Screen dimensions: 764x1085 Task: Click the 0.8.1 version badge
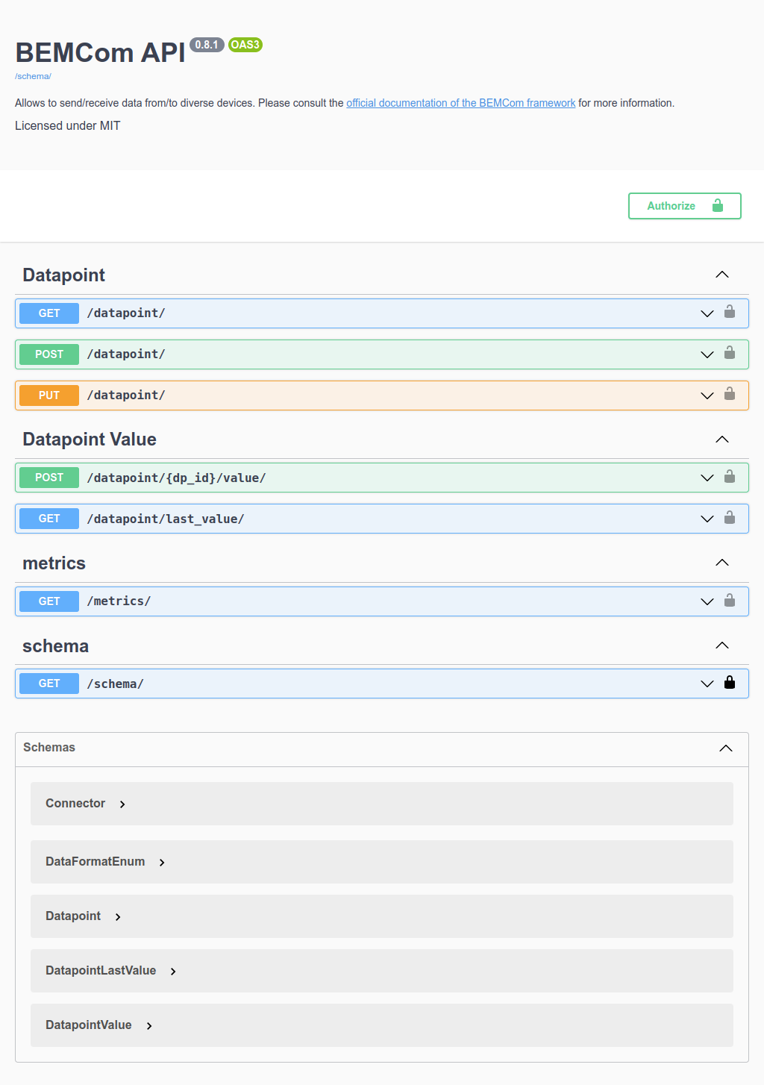pos(207,45)
